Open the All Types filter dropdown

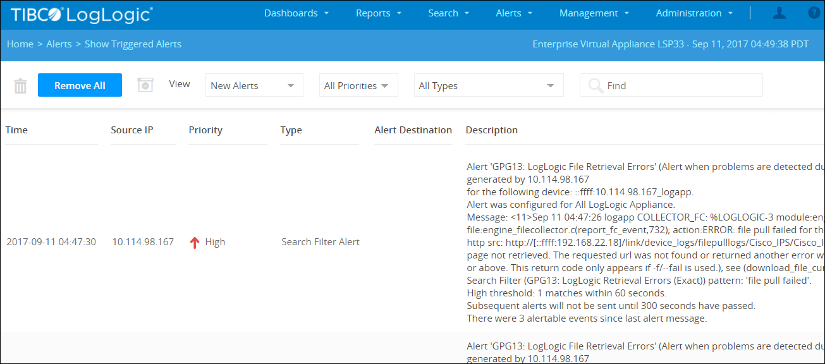[x=488, y=86]
